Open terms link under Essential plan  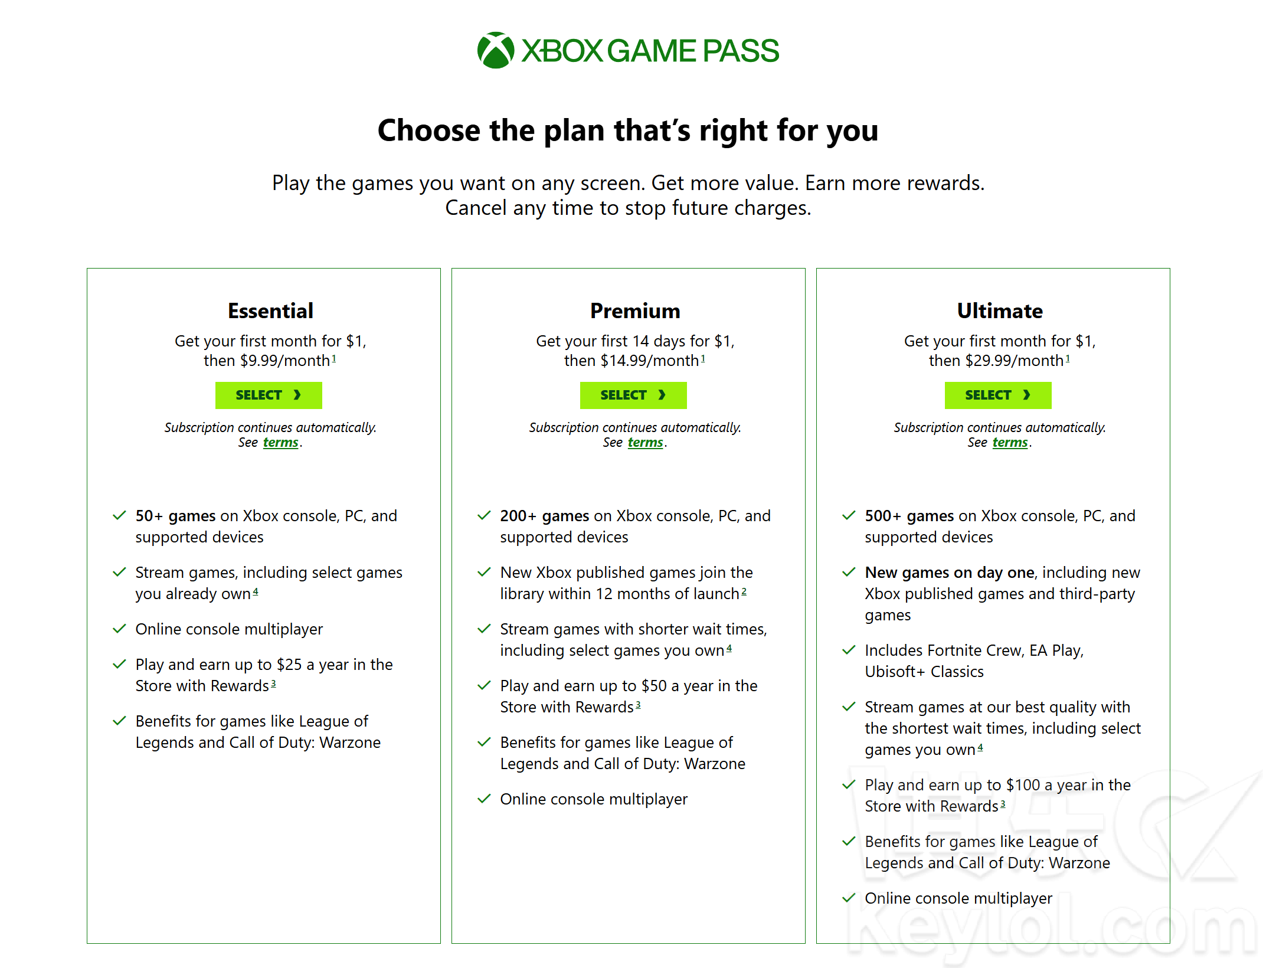coord(280,443)
